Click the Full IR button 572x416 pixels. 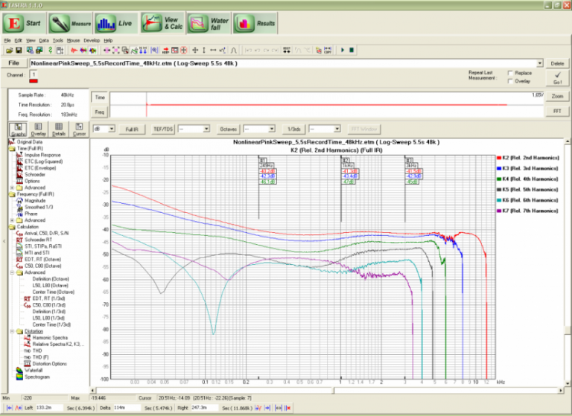[x=131, y=129]
